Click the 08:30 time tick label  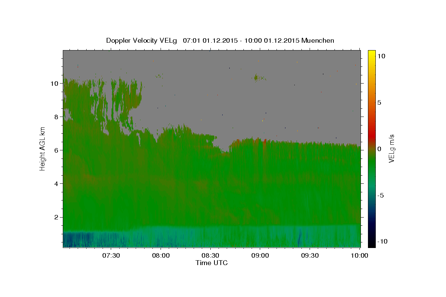click(x=210, y=255)
